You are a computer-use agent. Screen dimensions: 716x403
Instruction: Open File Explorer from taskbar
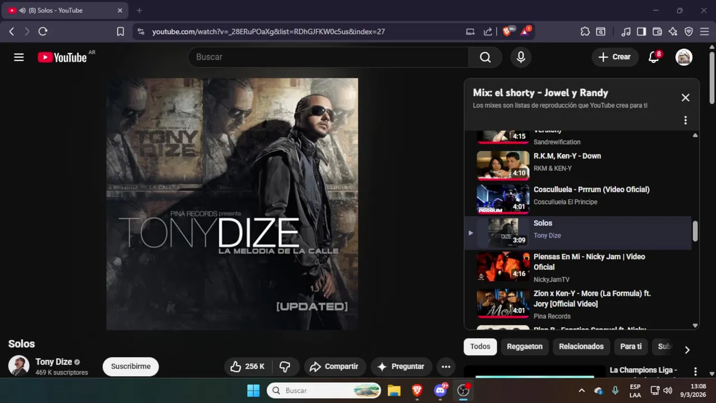click(x=394, y=391)
